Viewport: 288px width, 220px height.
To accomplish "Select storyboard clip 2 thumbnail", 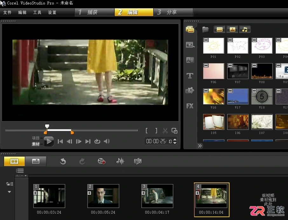I will coord(103,196).
